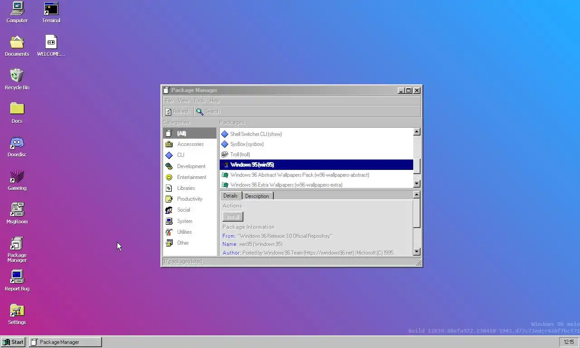Pick the Entertainment smiley category
Image resolution: width=580 pixels, height=348 pixels.
point(190,177)
